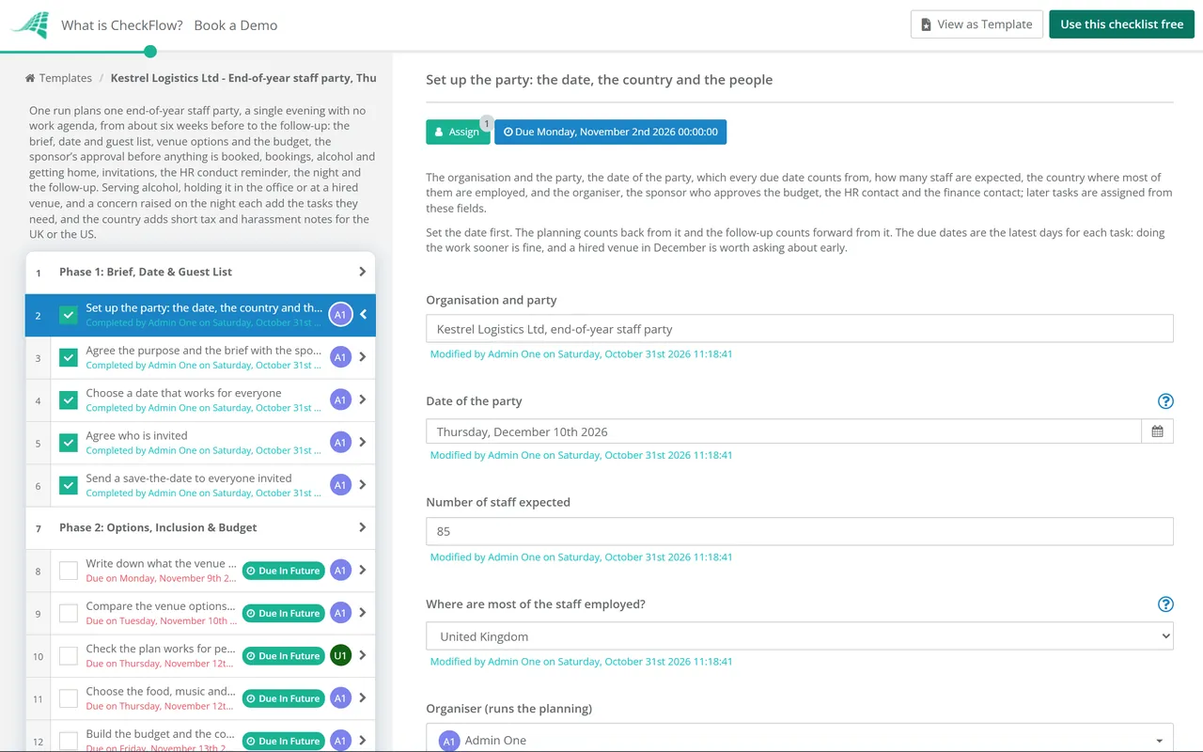This screenshot has height=752, width=1203.
Task: Click the 'Organisation and party' text field
Action: 800,329
